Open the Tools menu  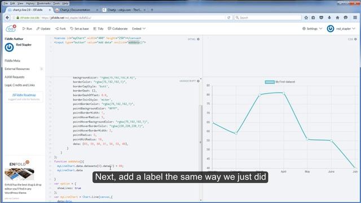56,3
